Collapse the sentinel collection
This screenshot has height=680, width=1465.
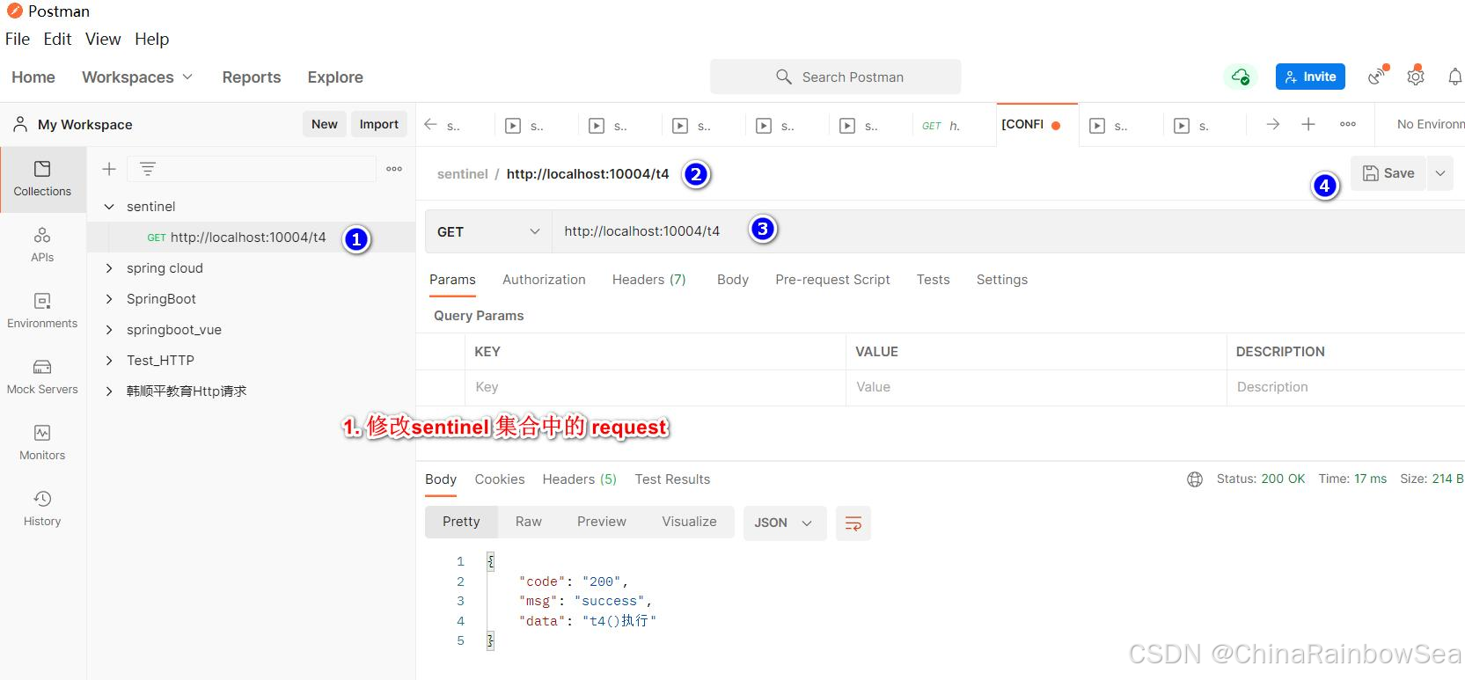point(109,207)
